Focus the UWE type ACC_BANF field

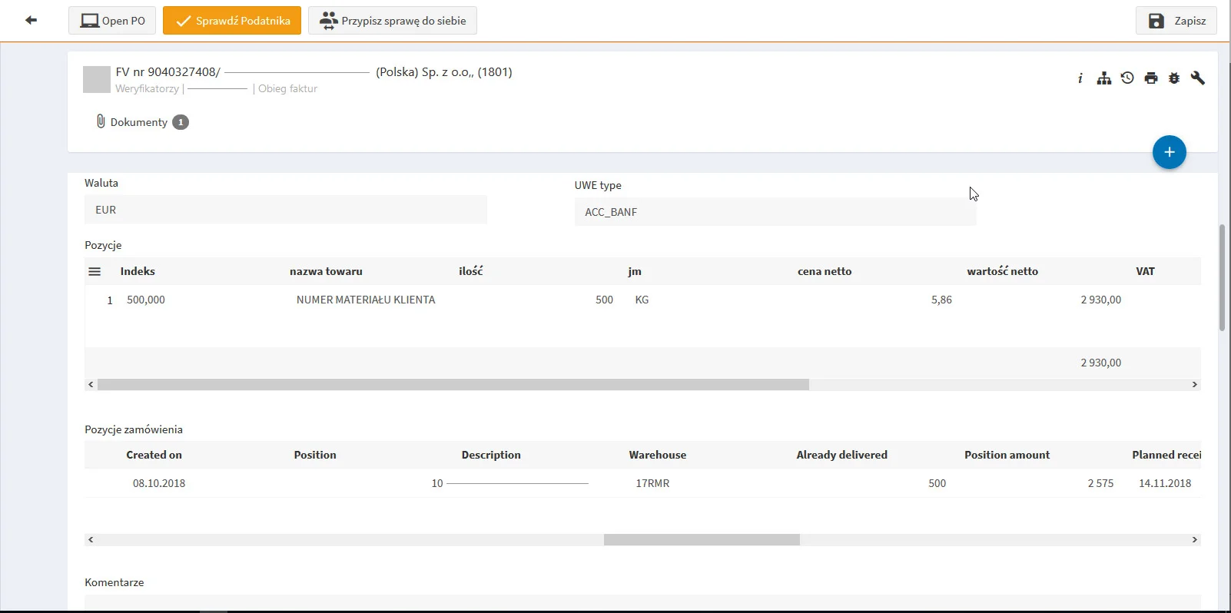[775, 212]
